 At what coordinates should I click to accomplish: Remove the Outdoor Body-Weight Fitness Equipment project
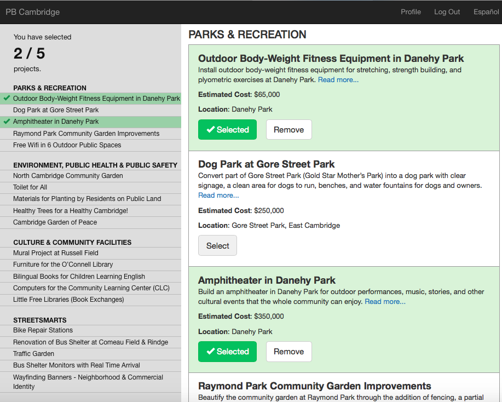pos(288,130)
